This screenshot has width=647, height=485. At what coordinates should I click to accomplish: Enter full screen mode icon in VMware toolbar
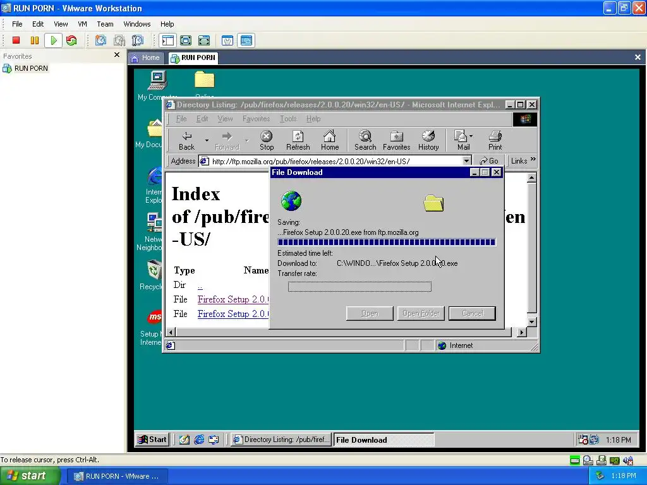pos(204,40)
